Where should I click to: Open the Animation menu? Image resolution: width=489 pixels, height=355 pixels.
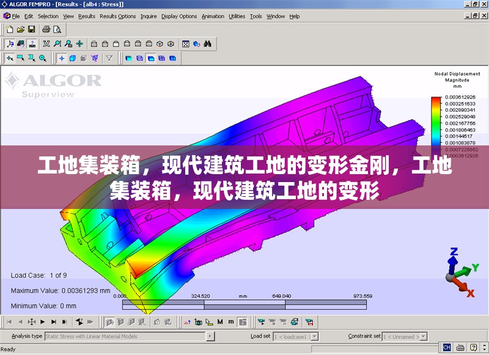coord(212,16)
